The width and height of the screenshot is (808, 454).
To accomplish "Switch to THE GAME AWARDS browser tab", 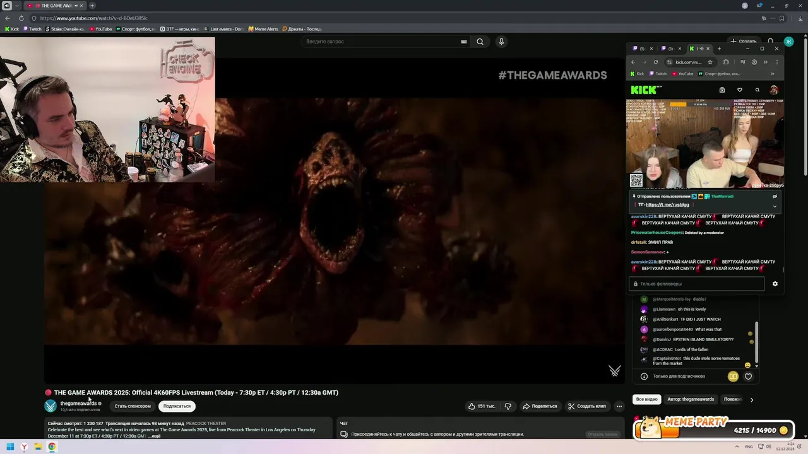I will pos(54,6).
